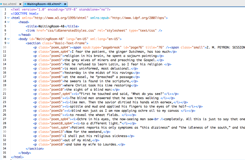Click the line 'the grey wives of miners'

[98, 60]
